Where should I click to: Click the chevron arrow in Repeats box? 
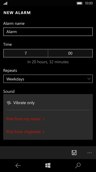click(89, 79)
